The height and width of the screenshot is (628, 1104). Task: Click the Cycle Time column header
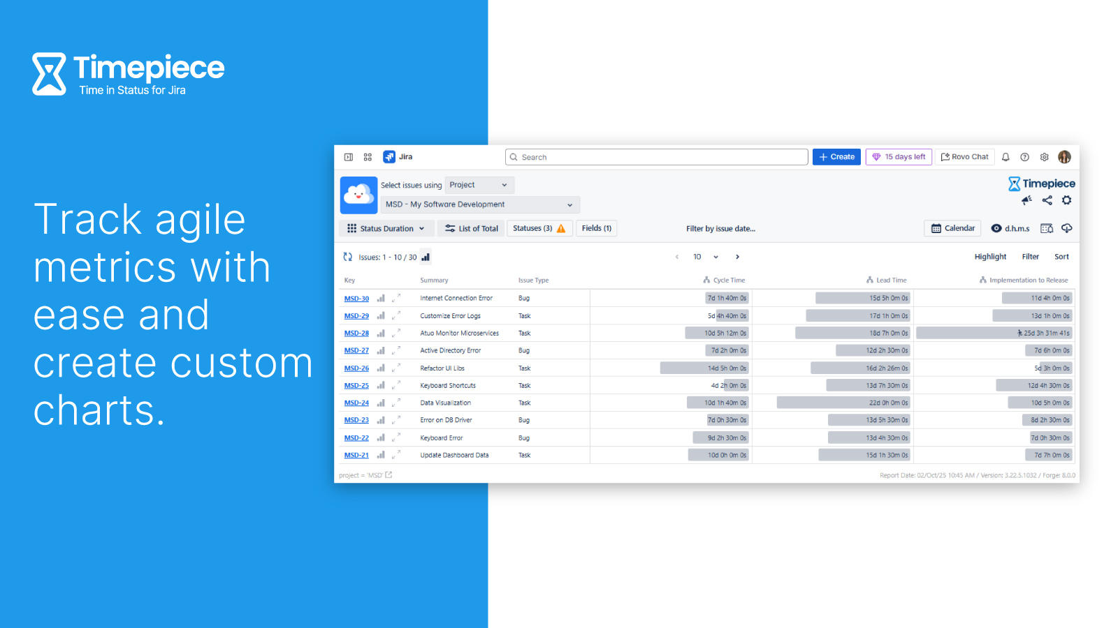point(724,281)
